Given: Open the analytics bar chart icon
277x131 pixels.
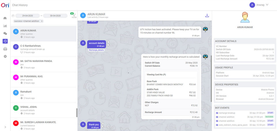Looking at the screenshot, I should click(x=5, y=26).
